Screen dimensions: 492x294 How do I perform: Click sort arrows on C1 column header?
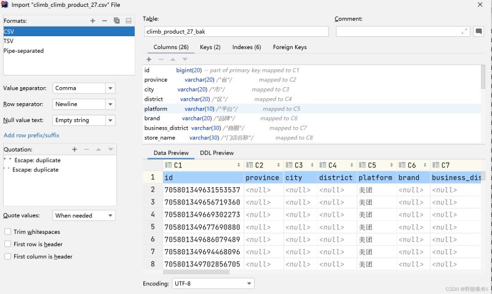point(239,165)
